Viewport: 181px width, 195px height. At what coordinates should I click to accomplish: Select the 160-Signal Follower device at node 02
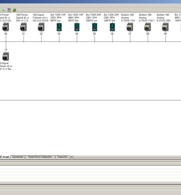pos(41,27)
